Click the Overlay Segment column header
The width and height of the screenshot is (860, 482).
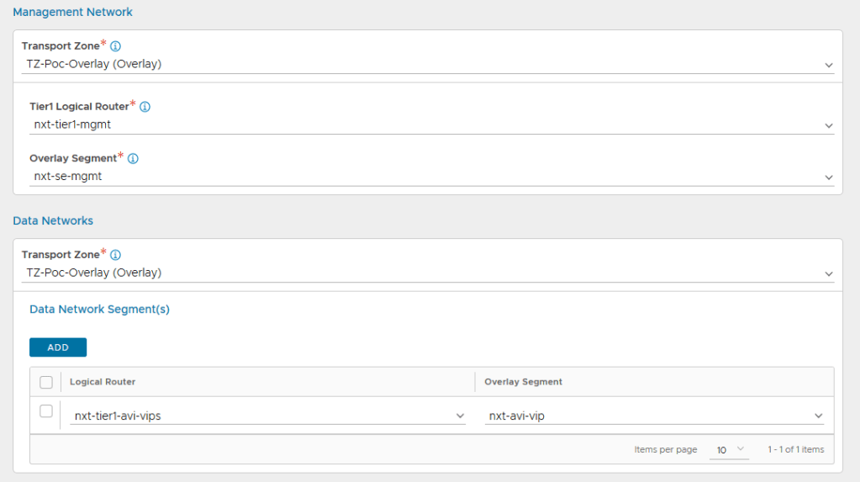pyautogui.click(x=523, y=382)
